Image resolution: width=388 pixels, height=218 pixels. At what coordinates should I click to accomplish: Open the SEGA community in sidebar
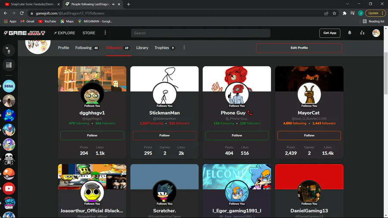9,86
